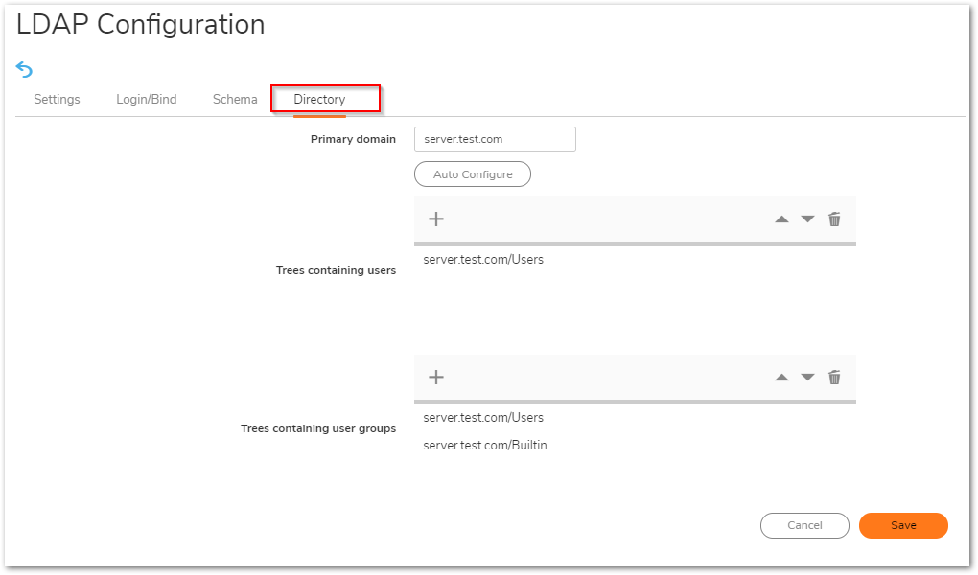Image resolution: width=978 pixels, height=575 pixels.
Task: Go to the Schema tab
Action: (235, 99)
